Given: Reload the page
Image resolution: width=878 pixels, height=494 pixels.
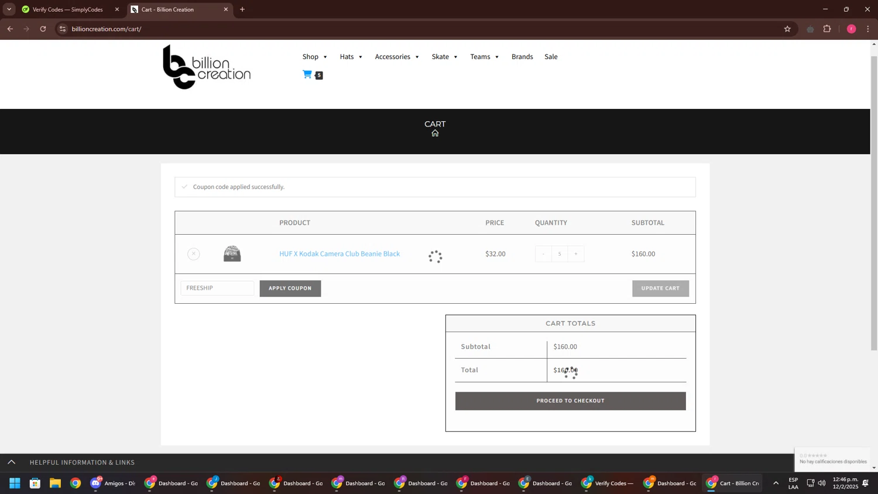Looking at the screenshot, I should [x=43, y=29].
